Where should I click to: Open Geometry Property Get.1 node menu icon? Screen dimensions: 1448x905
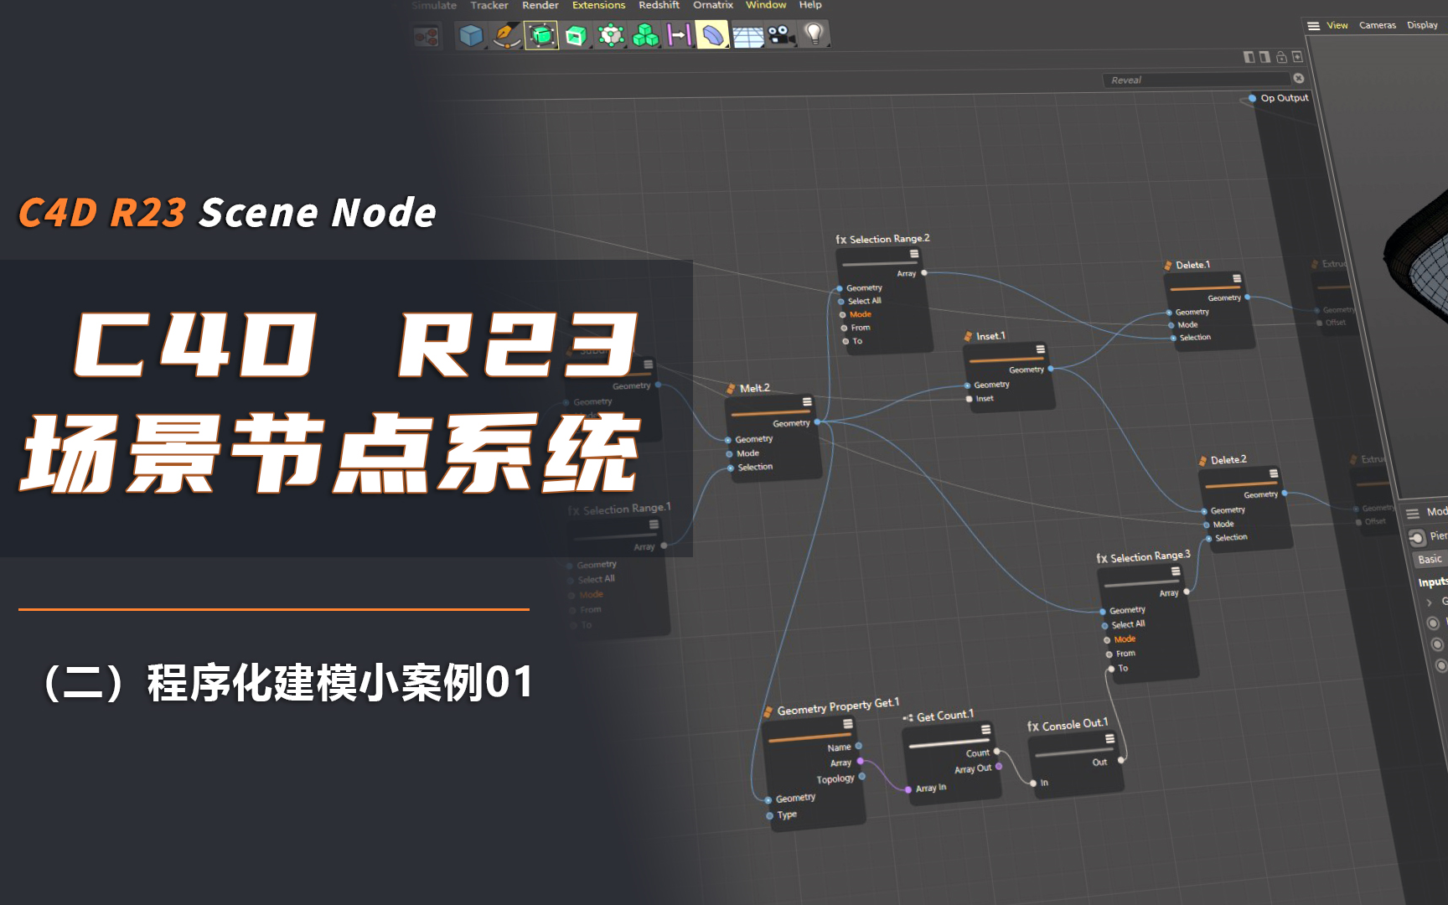[x=848, y=724]
